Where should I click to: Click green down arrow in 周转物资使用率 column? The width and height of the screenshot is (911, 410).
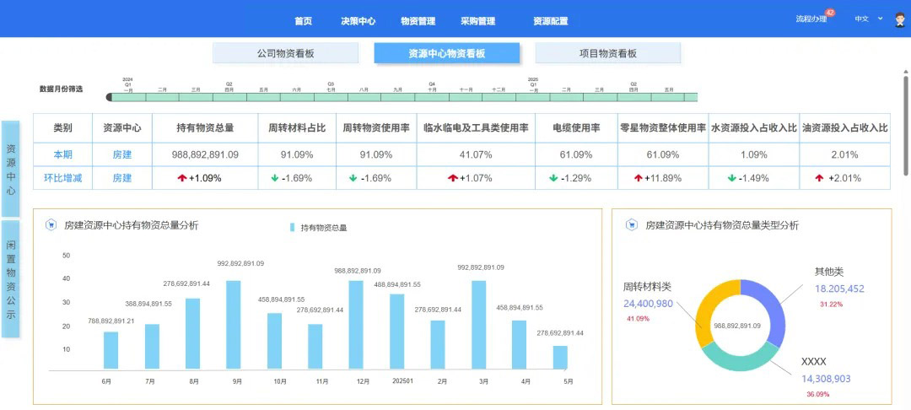click(x=353, y=178)
